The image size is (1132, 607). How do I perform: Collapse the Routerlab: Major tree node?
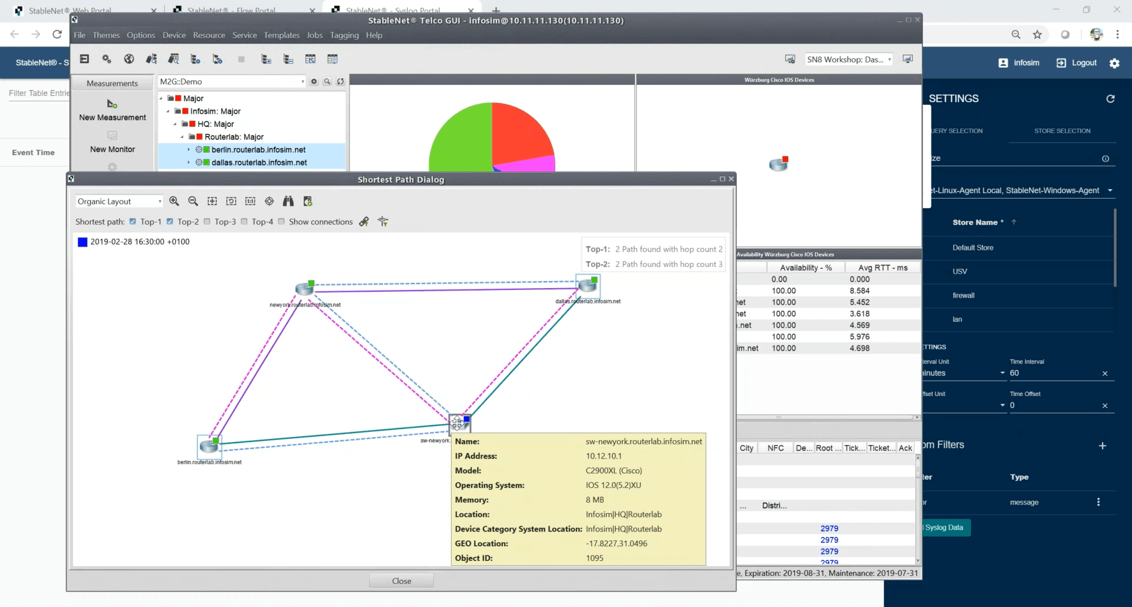182,137
